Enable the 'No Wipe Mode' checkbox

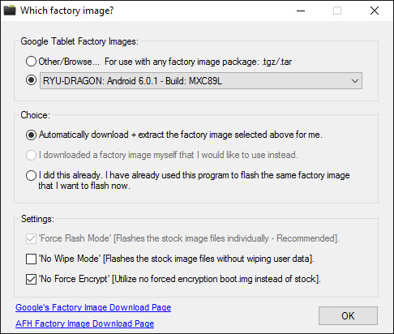click(x=31, y=259)
